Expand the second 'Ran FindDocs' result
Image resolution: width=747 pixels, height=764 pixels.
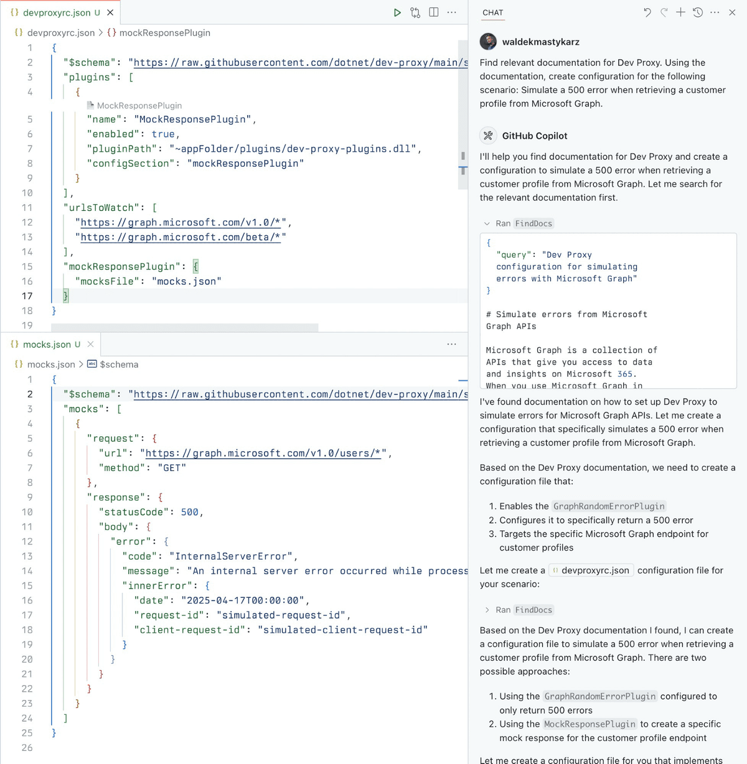[487, 610]
